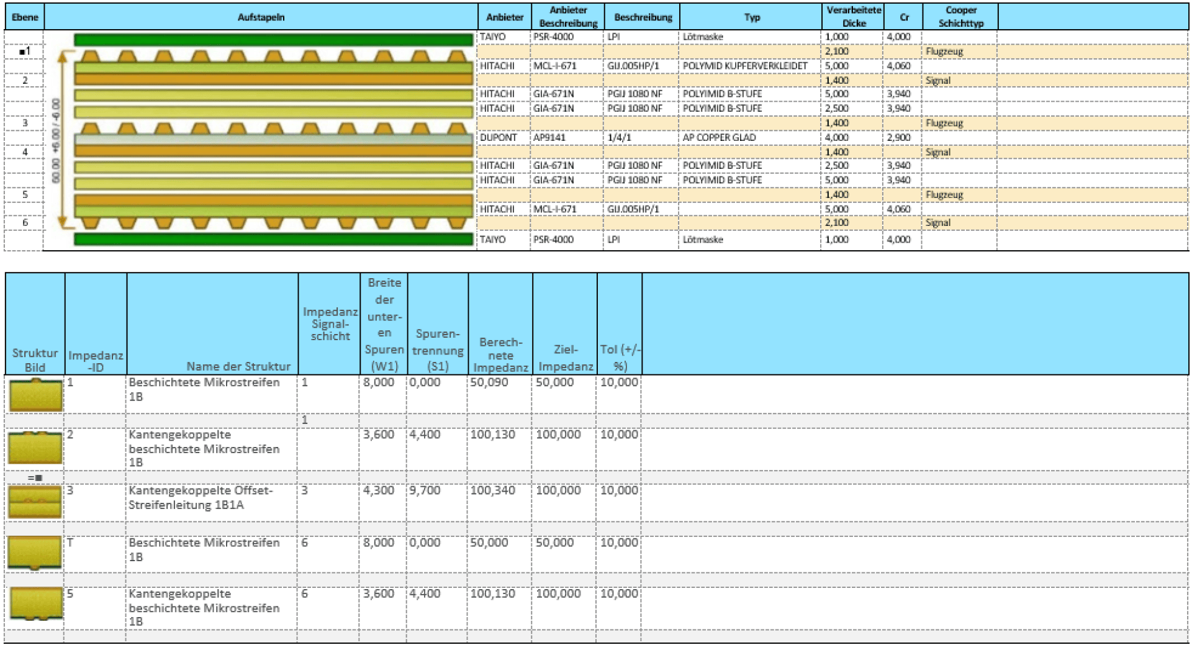Click the Cooper Schichttyp column header
Image resolution: width=1192 pixels, height=645 pixels.
pos(960,17)
